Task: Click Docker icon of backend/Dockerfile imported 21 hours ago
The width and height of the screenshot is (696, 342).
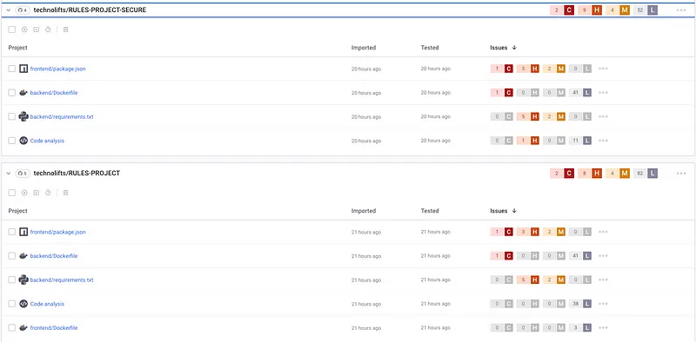Action: 23,255
